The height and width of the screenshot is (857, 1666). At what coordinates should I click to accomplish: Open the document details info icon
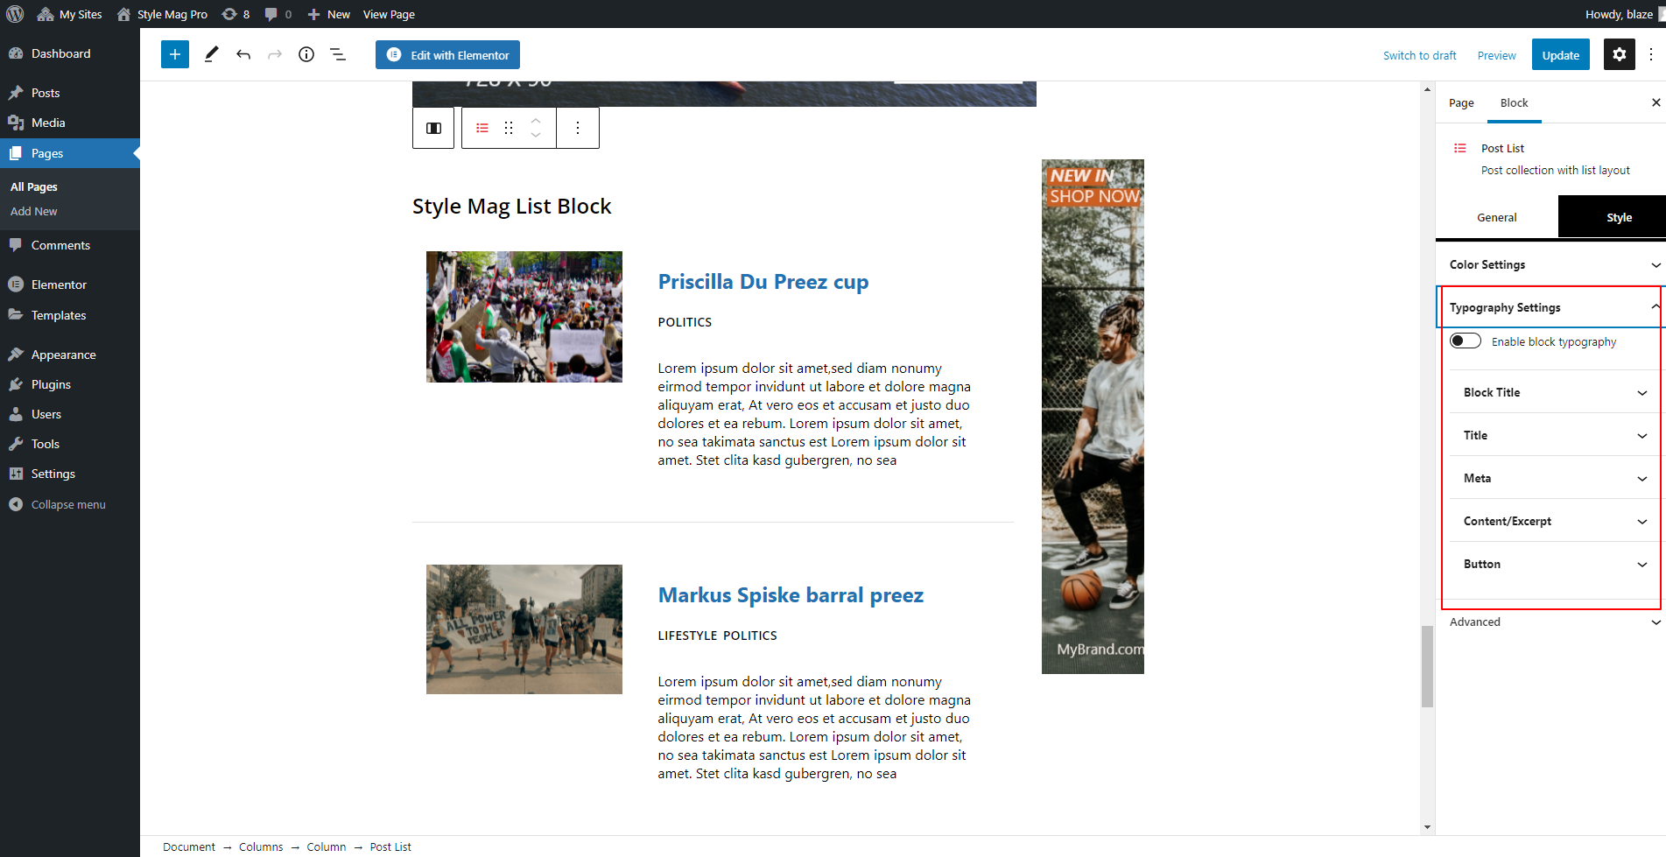point(306,54)
